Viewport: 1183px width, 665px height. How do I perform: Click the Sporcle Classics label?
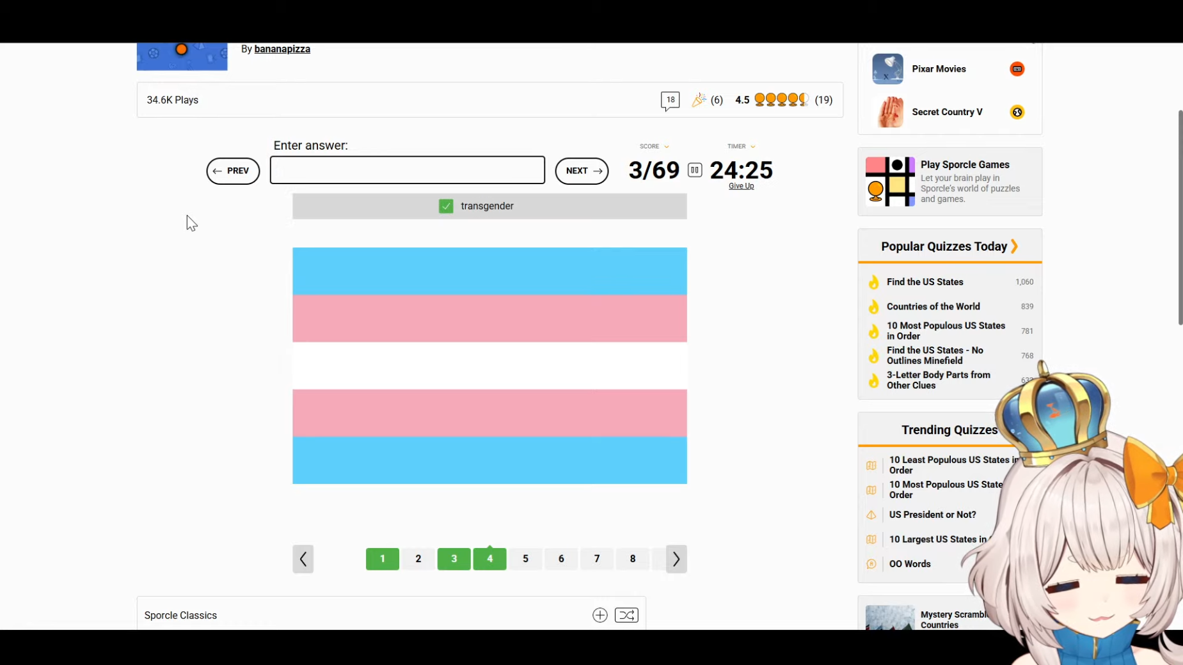point(180,616)
